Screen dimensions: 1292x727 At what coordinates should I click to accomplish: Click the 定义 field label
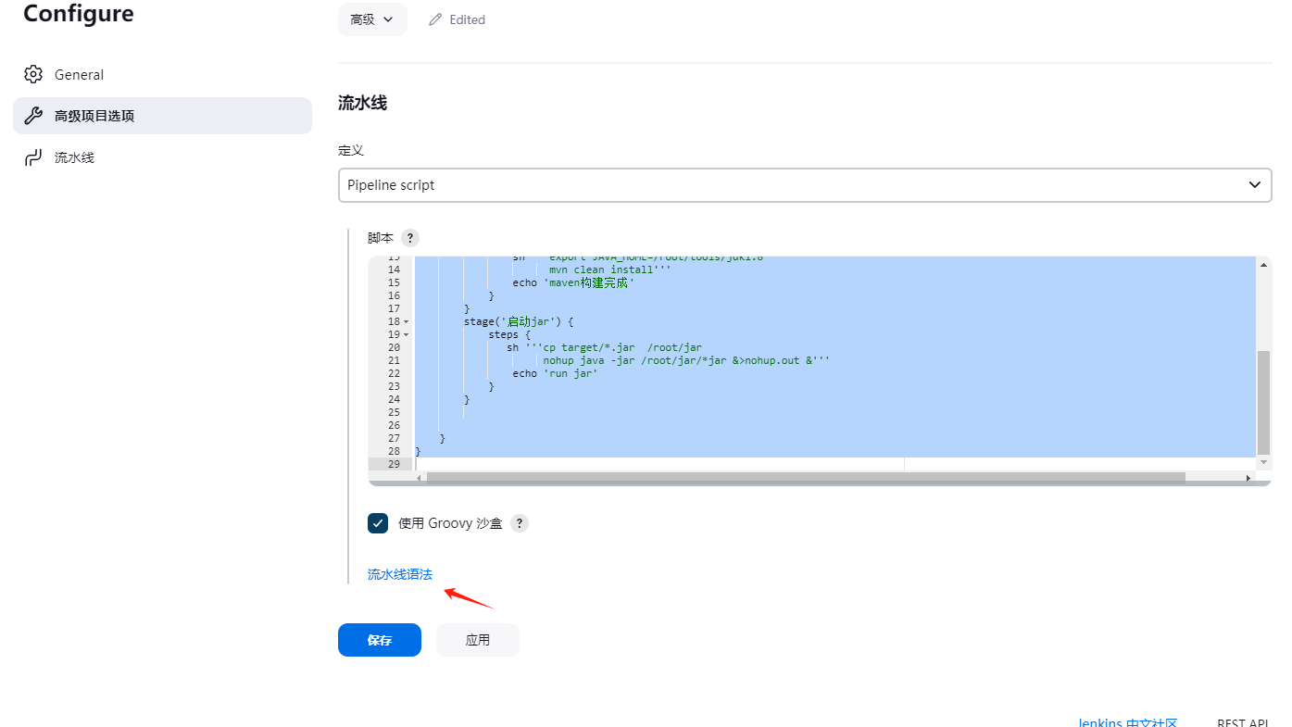(x=351, y=150)
